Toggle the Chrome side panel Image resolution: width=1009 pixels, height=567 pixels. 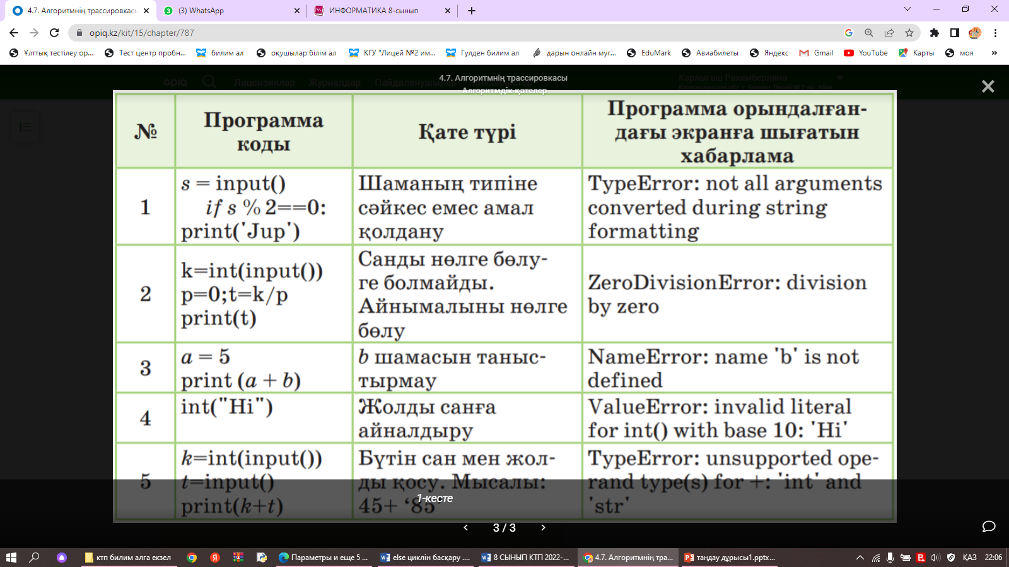click(955, 33)
